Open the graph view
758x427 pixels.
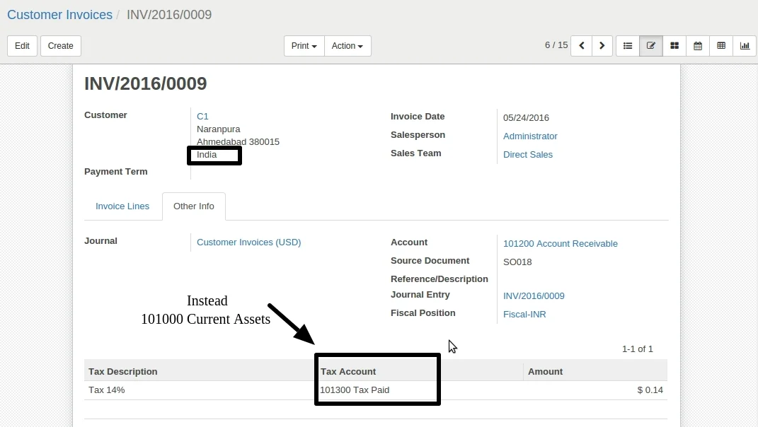coord(744,45)
